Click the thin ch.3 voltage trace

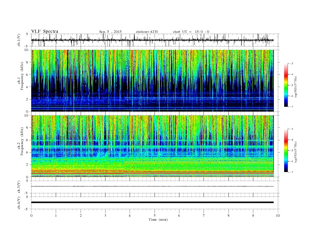pyautogui.click(x=152, y=187)
